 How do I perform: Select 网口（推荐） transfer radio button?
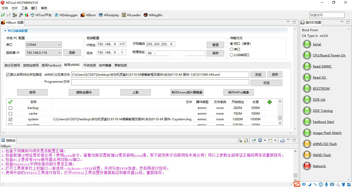tap(231, 44)
